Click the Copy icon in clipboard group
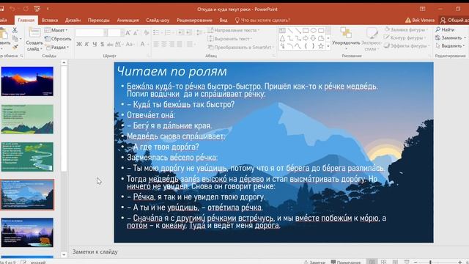The image size is (469, 264). (x=15, y=39)
